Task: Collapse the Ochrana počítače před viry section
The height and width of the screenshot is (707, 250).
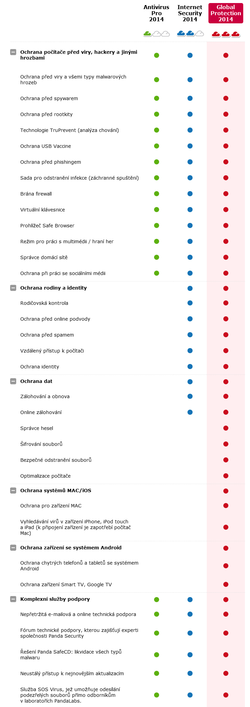Action: (13, 52)
